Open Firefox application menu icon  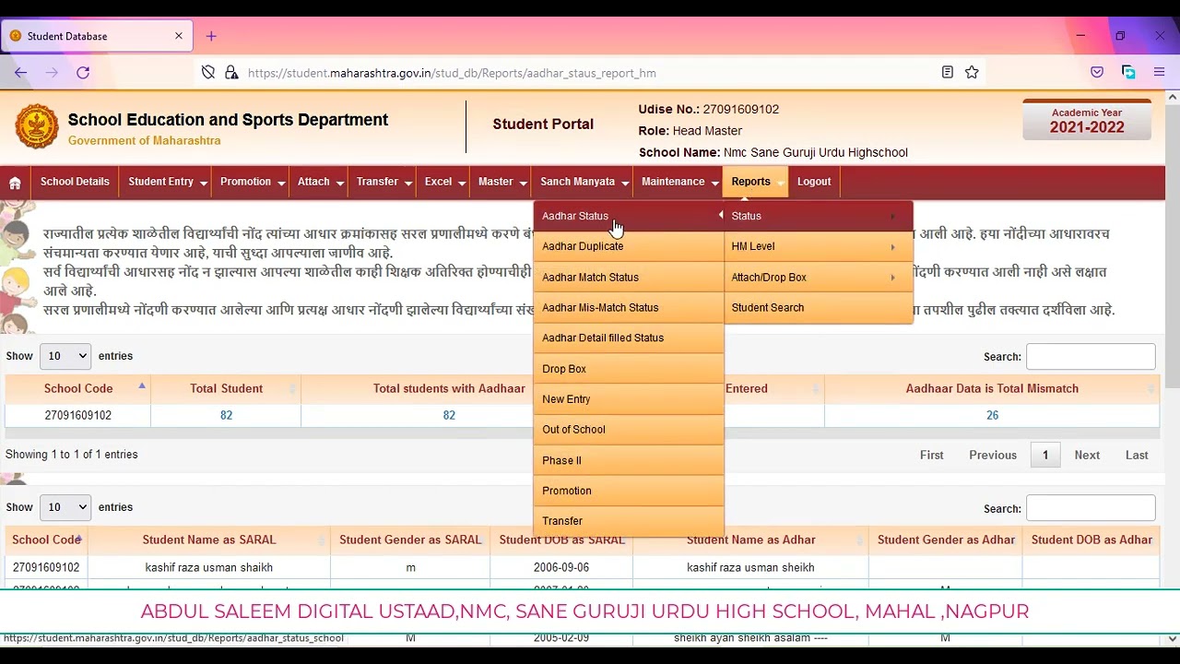[1159, 72]
